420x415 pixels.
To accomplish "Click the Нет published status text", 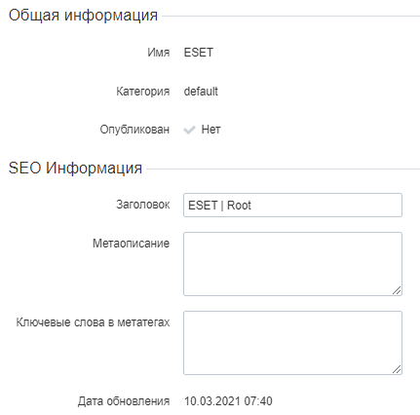I will point(210,130).
